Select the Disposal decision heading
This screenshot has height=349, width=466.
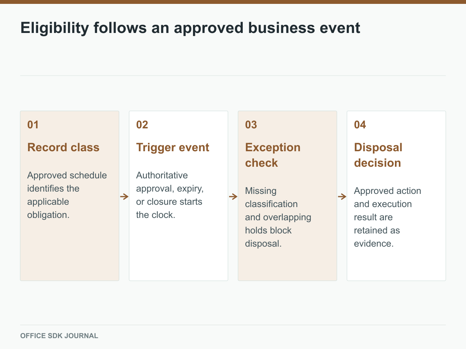tap(377, 155)
